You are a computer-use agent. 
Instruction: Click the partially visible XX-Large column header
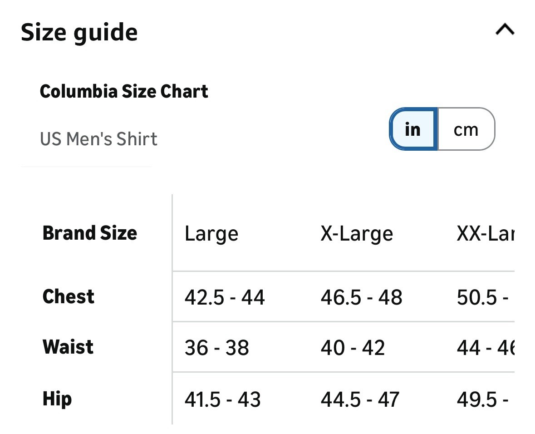pyautogui.click(x=486, y=233)
